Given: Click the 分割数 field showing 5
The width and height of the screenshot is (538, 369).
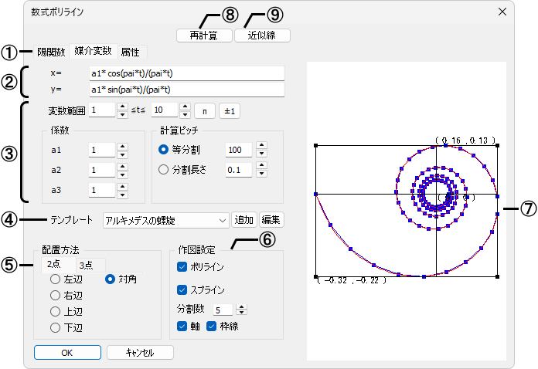Looking at the screenshot, I should click(x=223, y=310).
